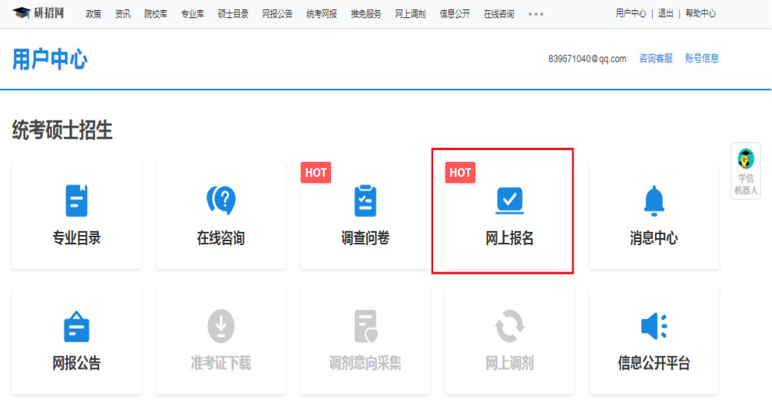Go to 硕士目录 in the top navigation
The height and width of the screenshot is (411, 772).
[233, 14]
